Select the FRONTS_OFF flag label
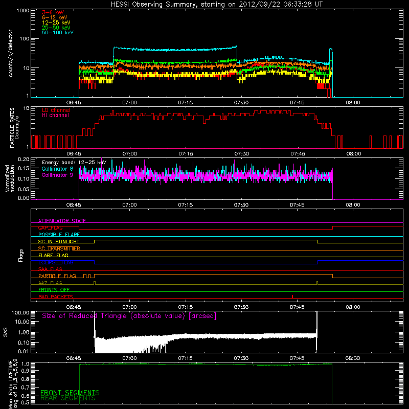 coord(54,290)
